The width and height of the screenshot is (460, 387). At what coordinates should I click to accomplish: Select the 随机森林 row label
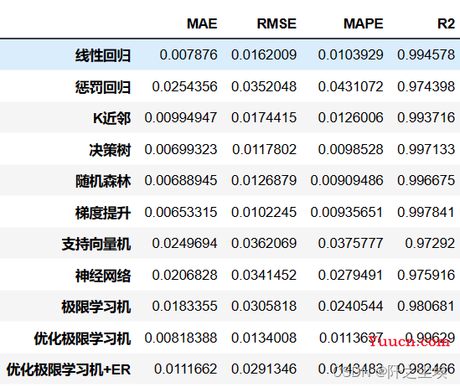[103, 181]
